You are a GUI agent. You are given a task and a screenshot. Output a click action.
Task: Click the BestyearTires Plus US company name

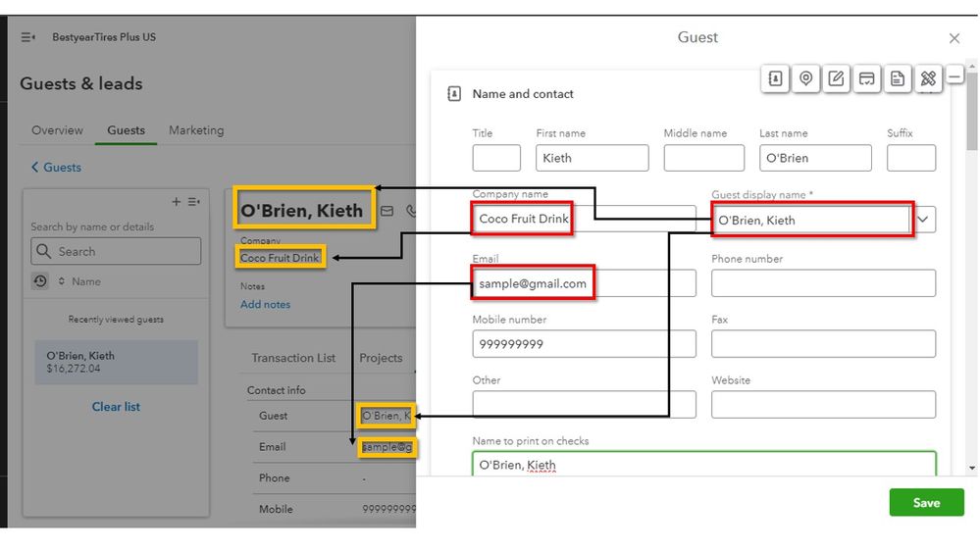click(x=104, y=37)
